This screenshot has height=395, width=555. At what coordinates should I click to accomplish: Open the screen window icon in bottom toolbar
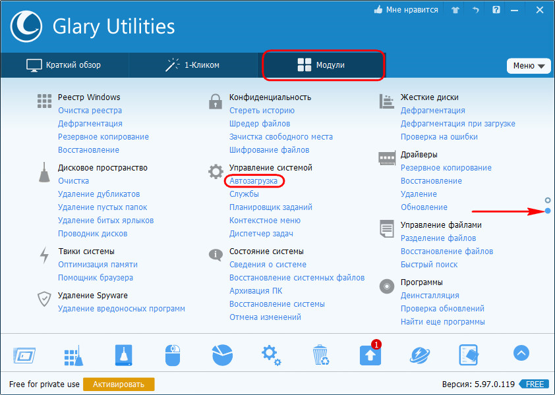(x=24, y=355)
